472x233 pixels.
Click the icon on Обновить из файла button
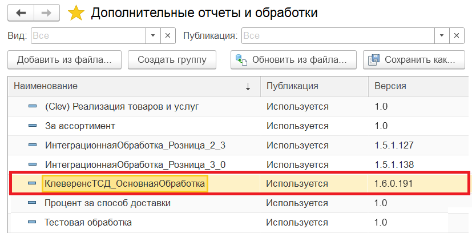pyautogui.click(x=241, y=59)
